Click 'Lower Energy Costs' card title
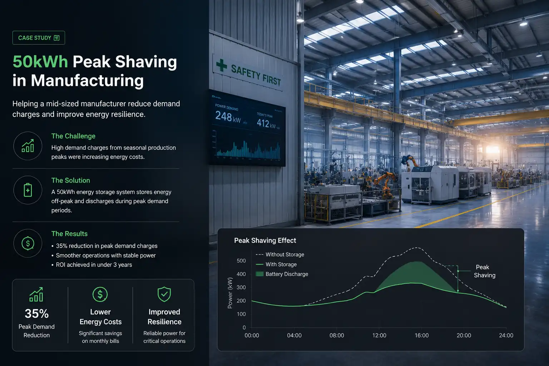The image size is (549, 366). click(100, 317)
